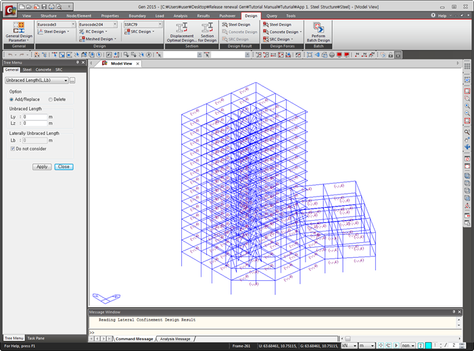474x351 pixels.
Task: Click the Save icon in quick access bar
Action: point(44,6)
